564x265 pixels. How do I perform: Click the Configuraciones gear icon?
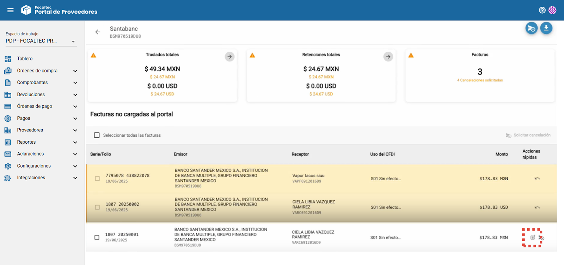pos(8,166)
